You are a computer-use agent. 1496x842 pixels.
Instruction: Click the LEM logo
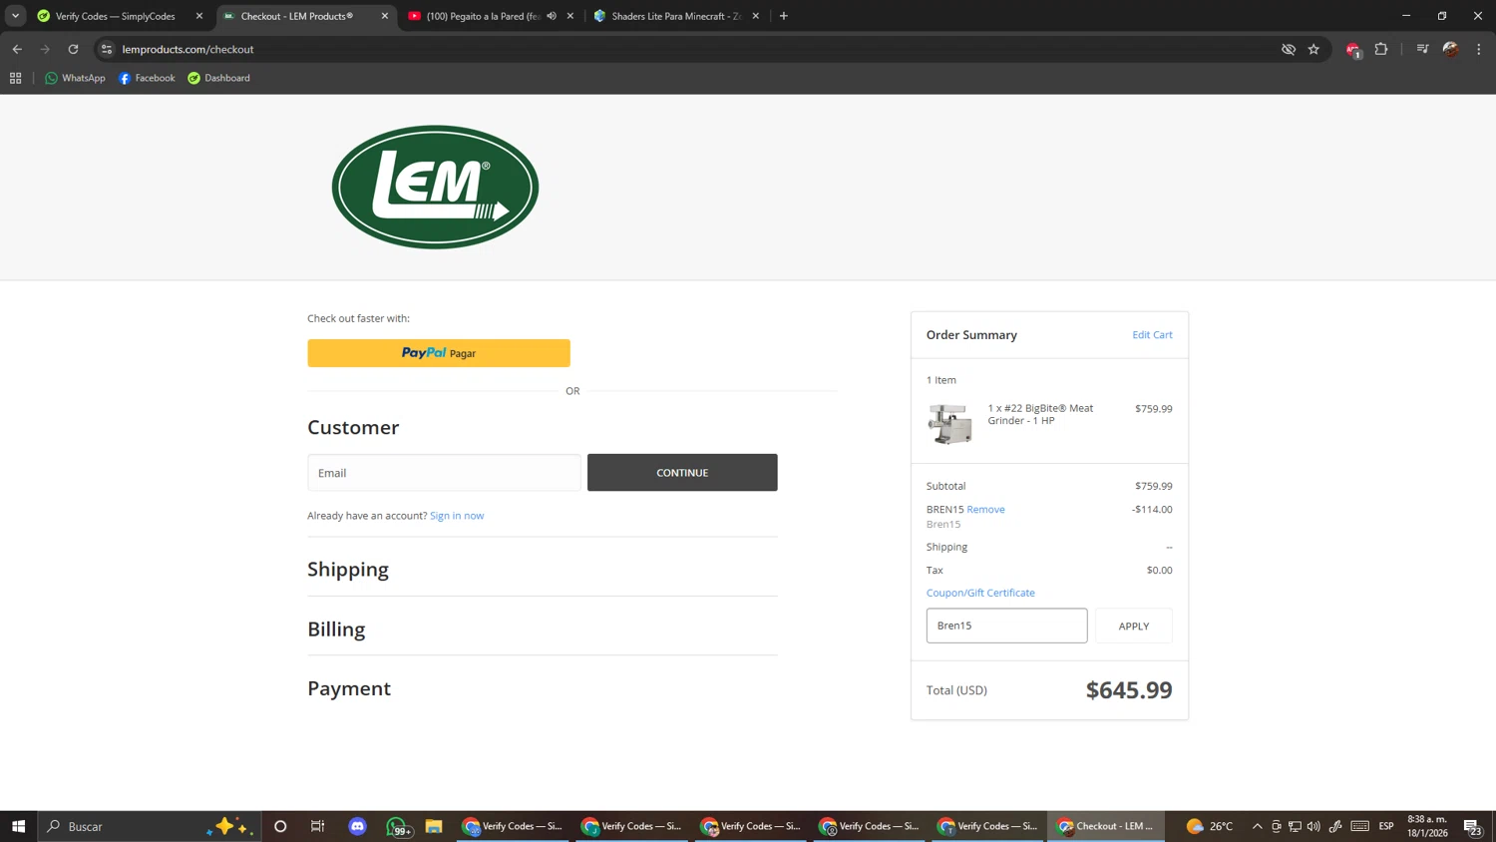[x=435, y=187]
